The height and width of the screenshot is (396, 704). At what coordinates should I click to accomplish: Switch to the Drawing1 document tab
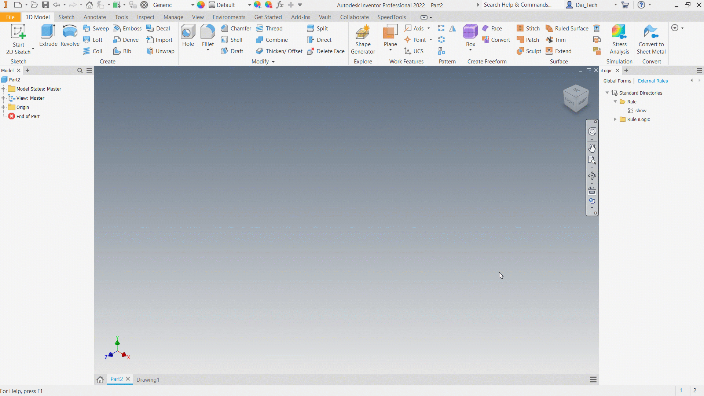148,379
